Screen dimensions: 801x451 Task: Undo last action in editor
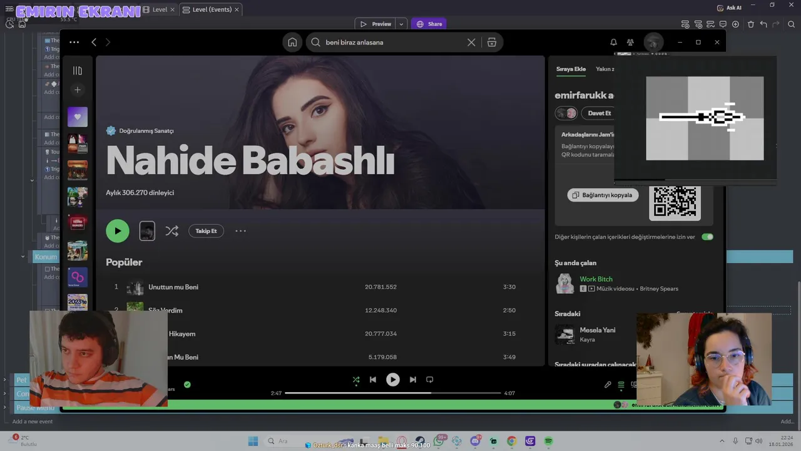click(x=763, y=24)
